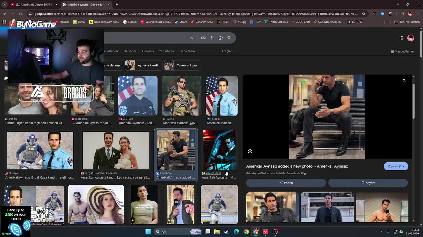Open the related image of the man in a leather jacket

click(272, 207)
